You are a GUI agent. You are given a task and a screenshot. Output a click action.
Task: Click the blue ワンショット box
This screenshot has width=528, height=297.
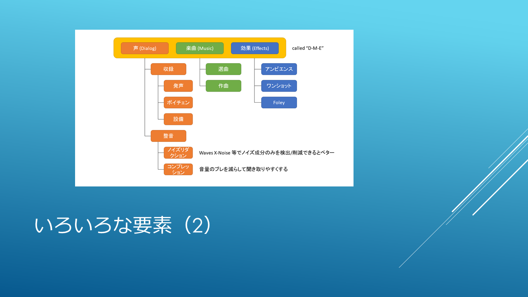[279, 86]
